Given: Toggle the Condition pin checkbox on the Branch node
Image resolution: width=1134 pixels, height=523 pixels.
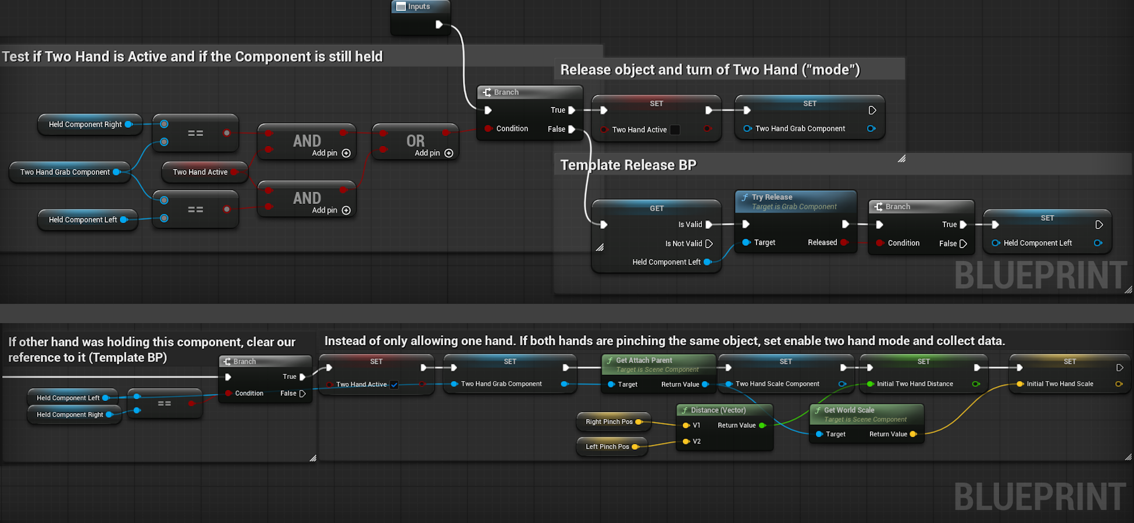Looking at the screenshot, I should [x=488, y=128].
